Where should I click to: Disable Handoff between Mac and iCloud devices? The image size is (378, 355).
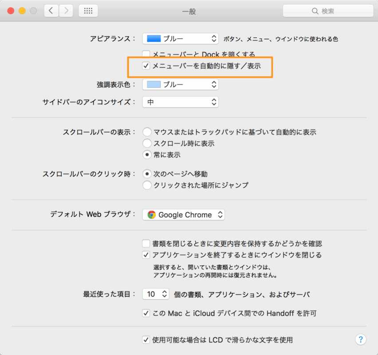coord(146,313)
